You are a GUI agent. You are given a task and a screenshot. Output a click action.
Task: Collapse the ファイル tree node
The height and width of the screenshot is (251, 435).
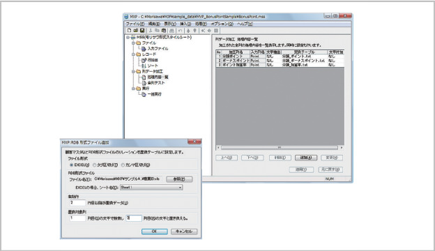coord(133,43)
